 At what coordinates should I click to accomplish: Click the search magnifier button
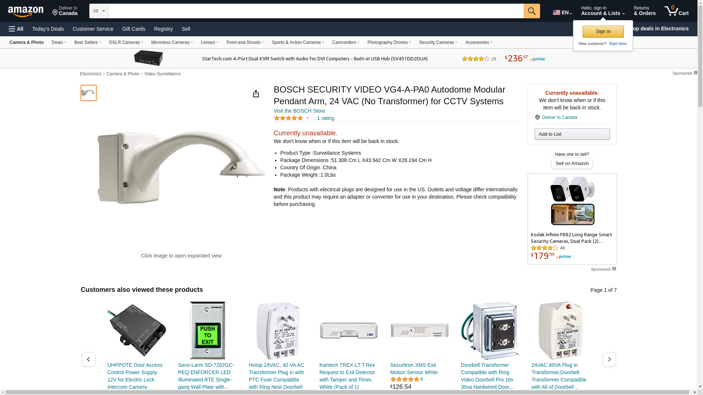pyautogui.click(x=532, y=11)
